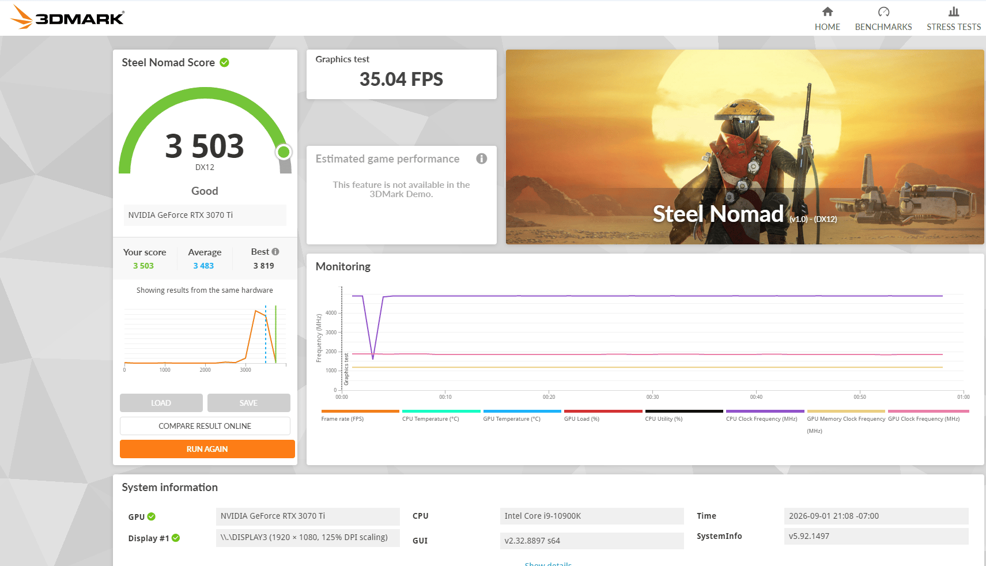This screenshot has height=566, width=986.
Task: Click the green check next to GPU label
Action: pos(152,516)
